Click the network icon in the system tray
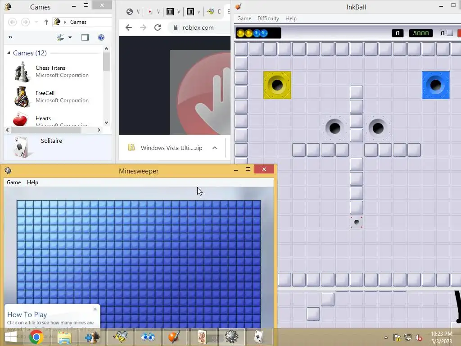This screenshot has width=461, height=346. (408, 337)
